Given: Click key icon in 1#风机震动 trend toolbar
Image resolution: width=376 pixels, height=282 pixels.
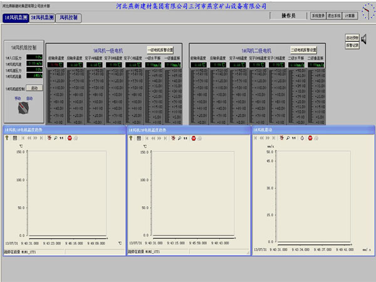Looking at the screenshot, I should point(256,137).
